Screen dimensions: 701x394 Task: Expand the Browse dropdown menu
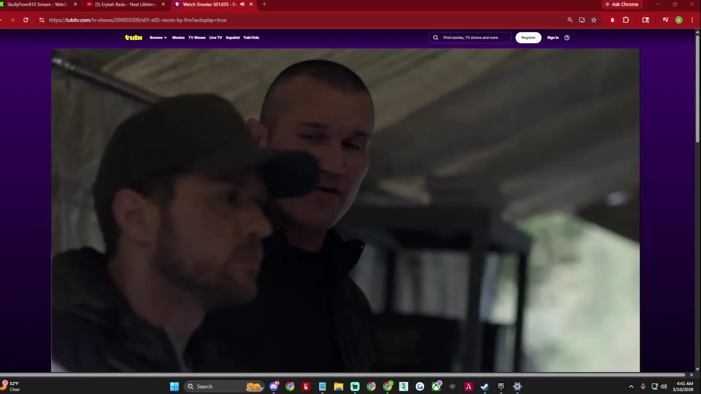[158, 38]
